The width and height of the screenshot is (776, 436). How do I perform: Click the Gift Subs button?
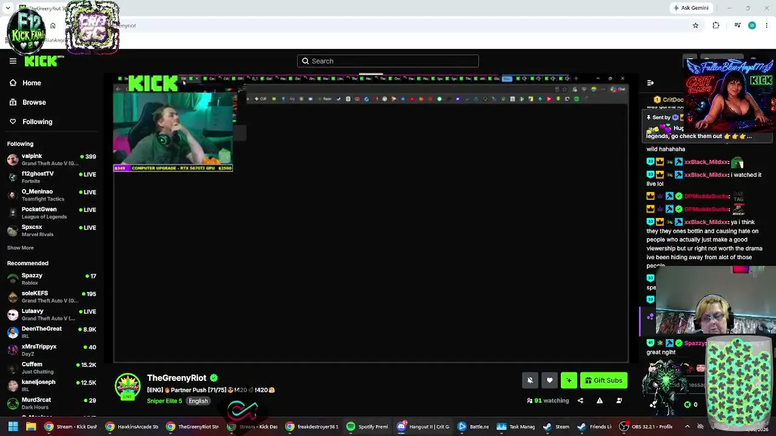click(604, 380)
